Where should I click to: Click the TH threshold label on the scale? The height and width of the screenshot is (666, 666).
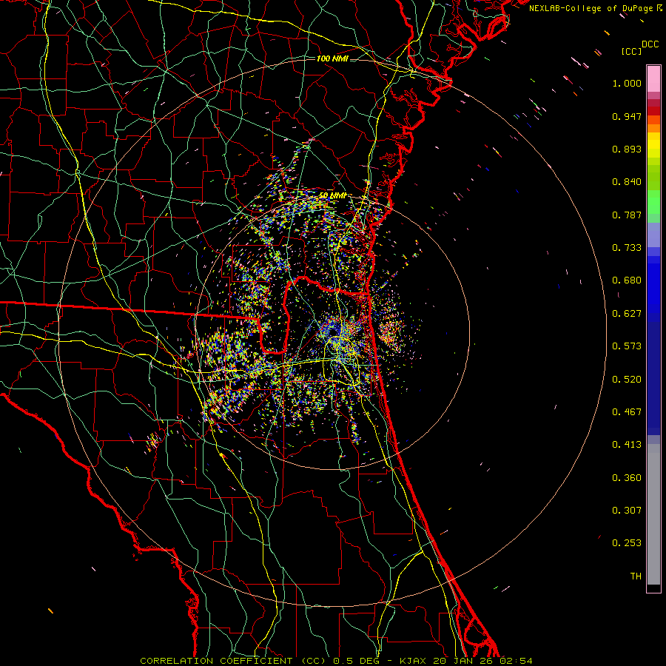click(636, 576)
